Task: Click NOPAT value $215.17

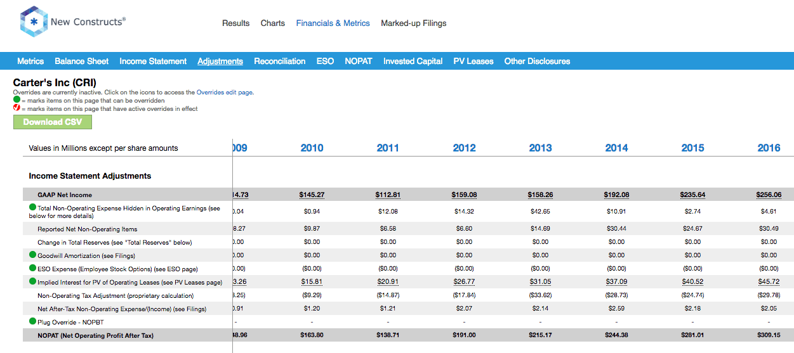Action: click(540, 335)
